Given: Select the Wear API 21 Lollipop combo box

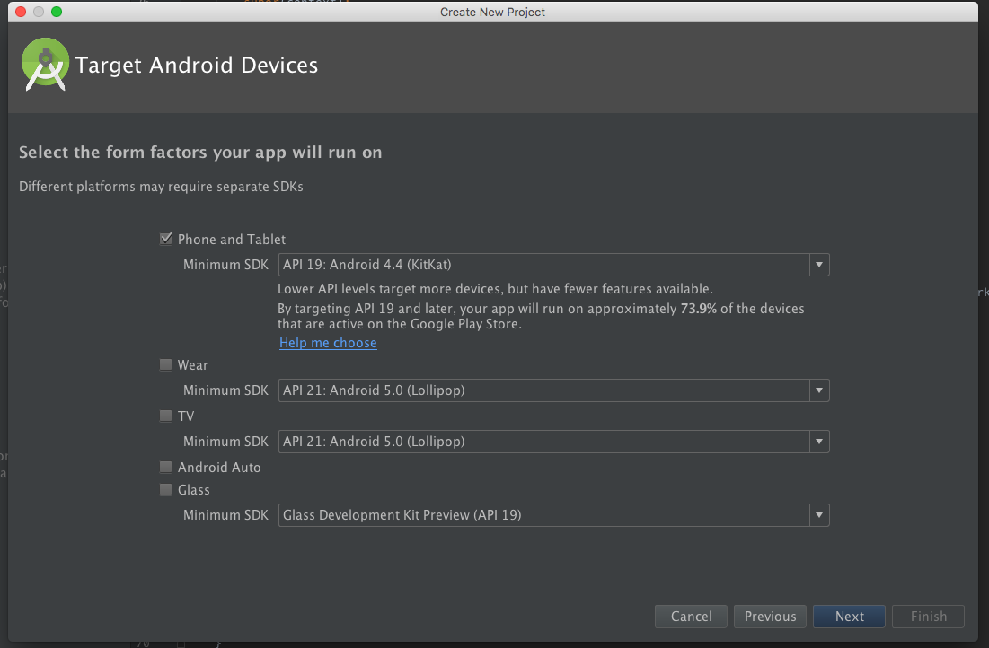Looking at the screenshot, I should tap(554, 390).
